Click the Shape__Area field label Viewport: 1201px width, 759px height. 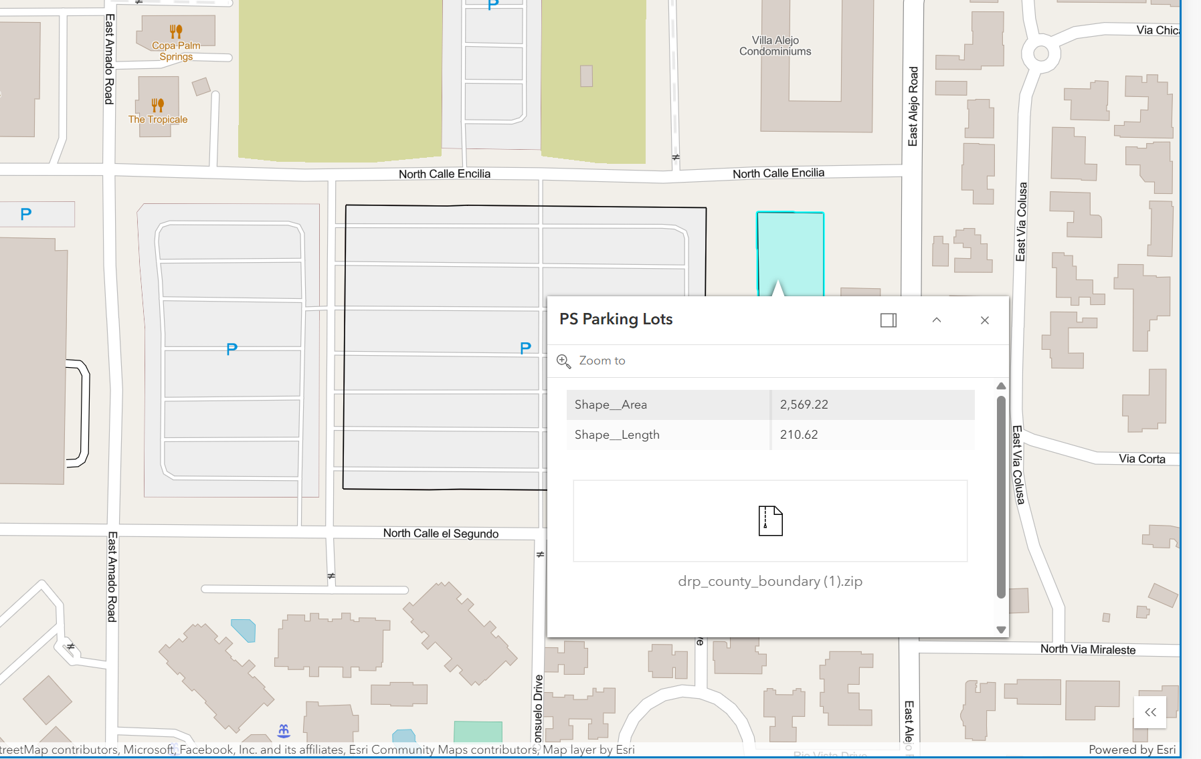[611, 405]
